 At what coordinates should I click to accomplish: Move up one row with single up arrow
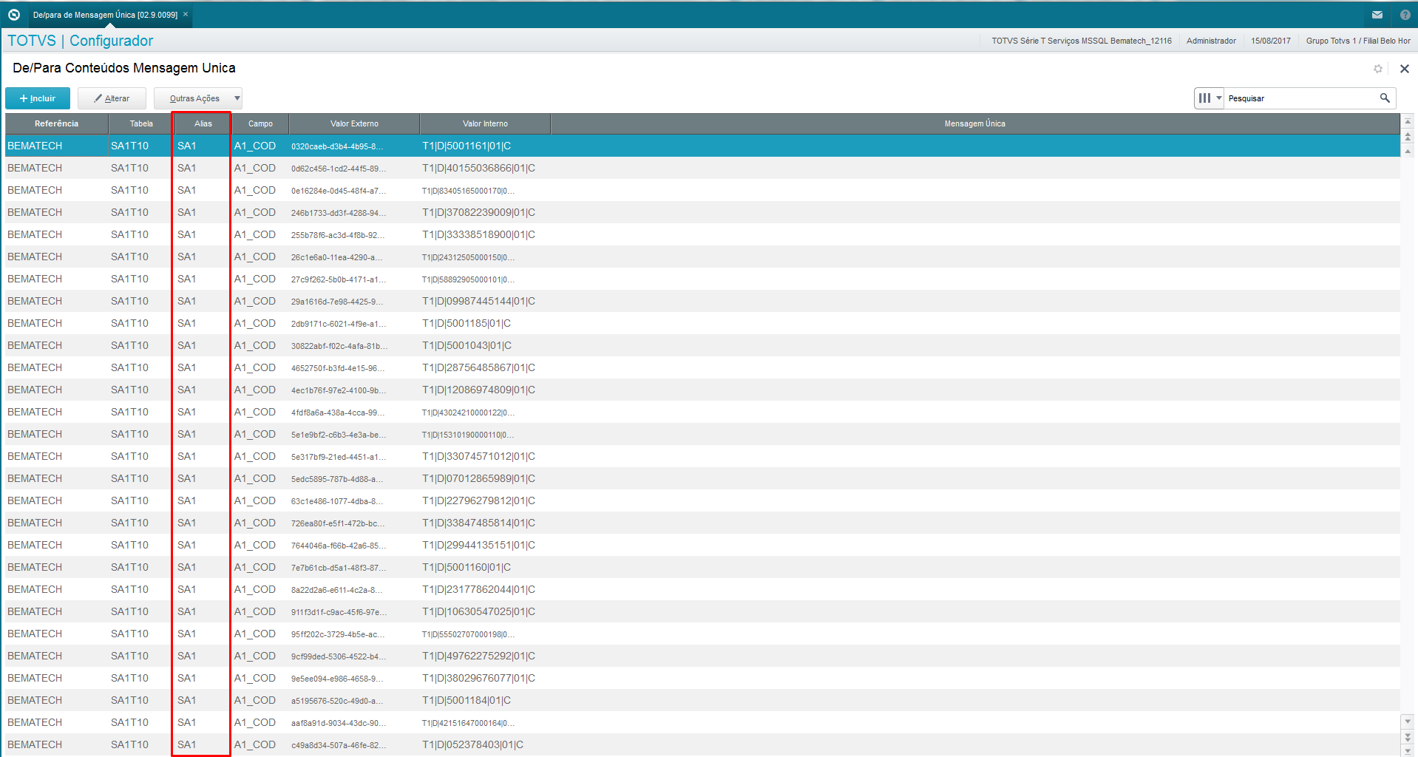coord(1408,151)
